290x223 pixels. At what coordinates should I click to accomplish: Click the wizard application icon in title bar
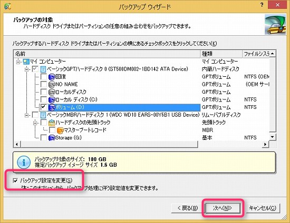point(7,6)
